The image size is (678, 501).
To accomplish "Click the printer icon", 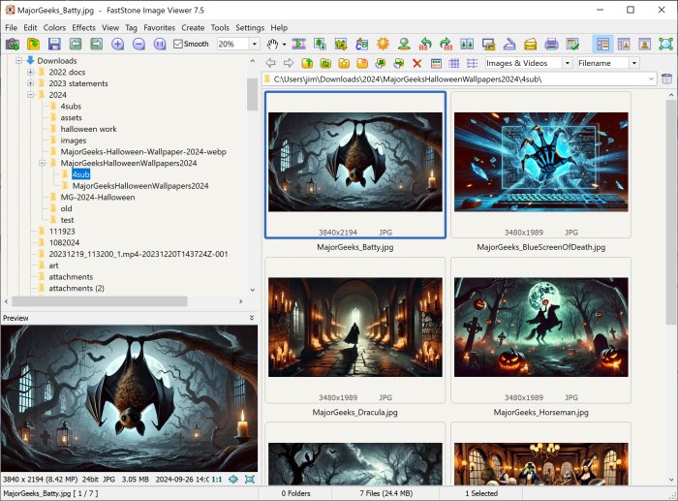I will (x=551, y=44).
